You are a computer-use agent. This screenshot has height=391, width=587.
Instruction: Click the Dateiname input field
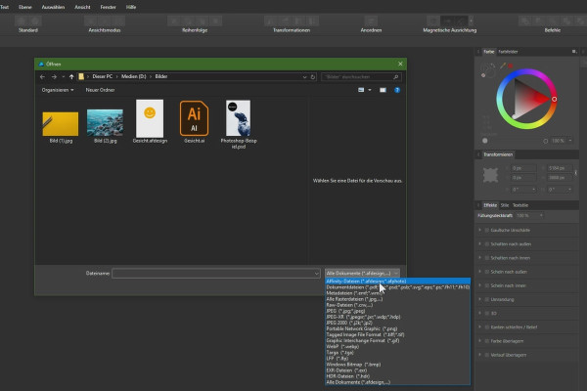[216, 274]
